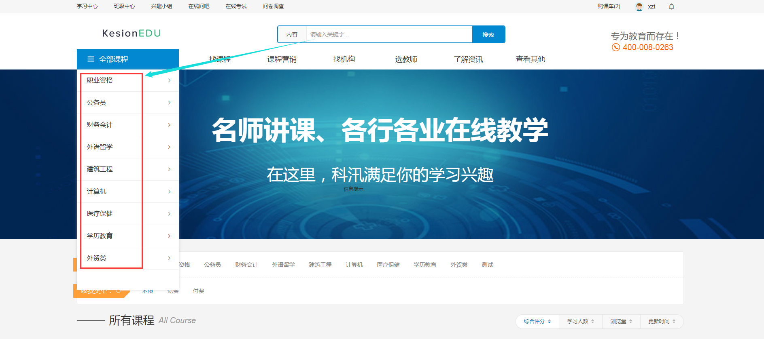Viewport: 764px width, 339px height.
Task: Click the 搜索 button
Action: coord(488,34)
